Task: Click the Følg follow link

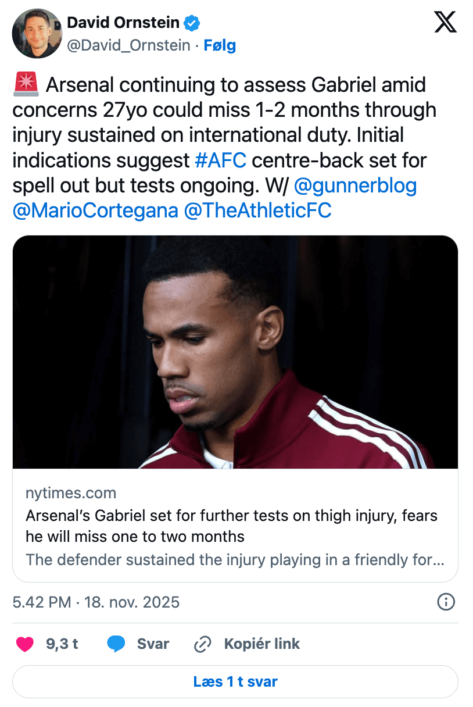Action: [x=220, y=45]
